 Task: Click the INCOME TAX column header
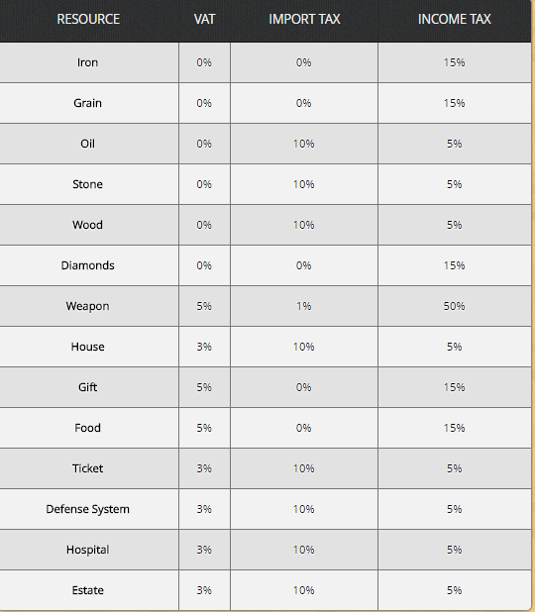tap(454, 19)
